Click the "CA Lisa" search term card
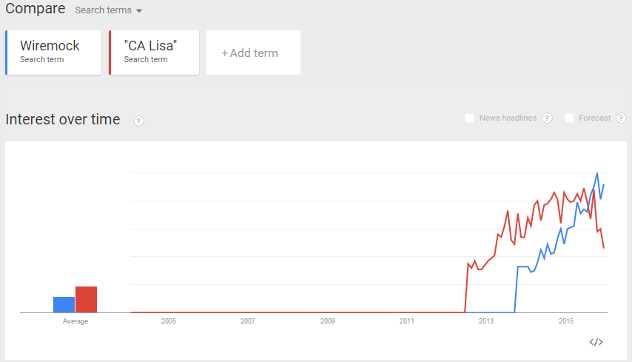 tap(154, 52)
